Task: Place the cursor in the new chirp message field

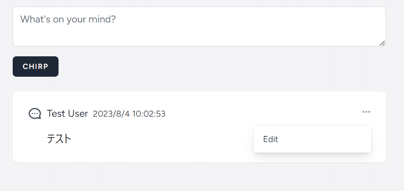Action: pyautogui.click(x=199, y=27)
